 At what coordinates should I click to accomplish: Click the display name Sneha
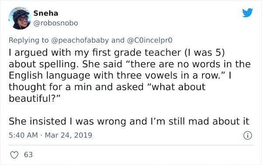coord(45,14)
